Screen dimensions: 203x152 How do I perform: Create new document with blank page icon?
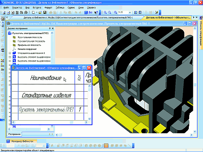(33, 13)
